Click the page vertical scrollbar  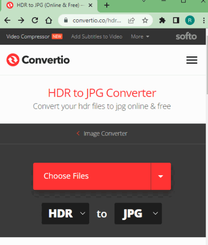click(x=207, y=65)
